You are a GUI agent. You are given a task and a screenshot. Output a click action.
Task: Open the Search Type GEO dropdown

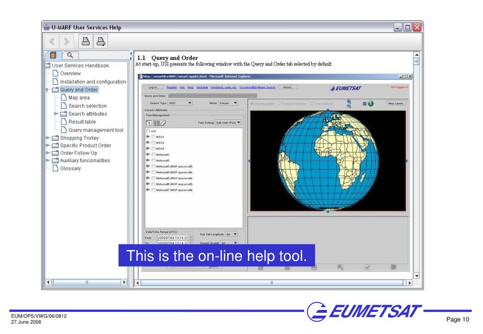tap(180, 103)
